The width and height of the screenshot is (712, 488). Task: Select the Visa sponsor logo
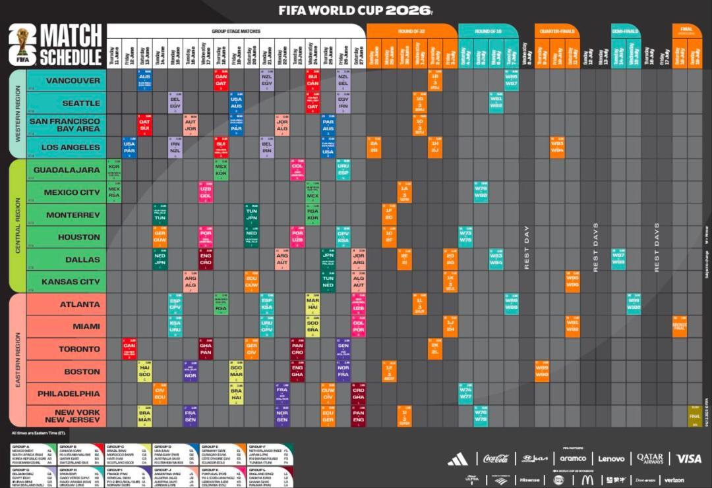[689, 458]
